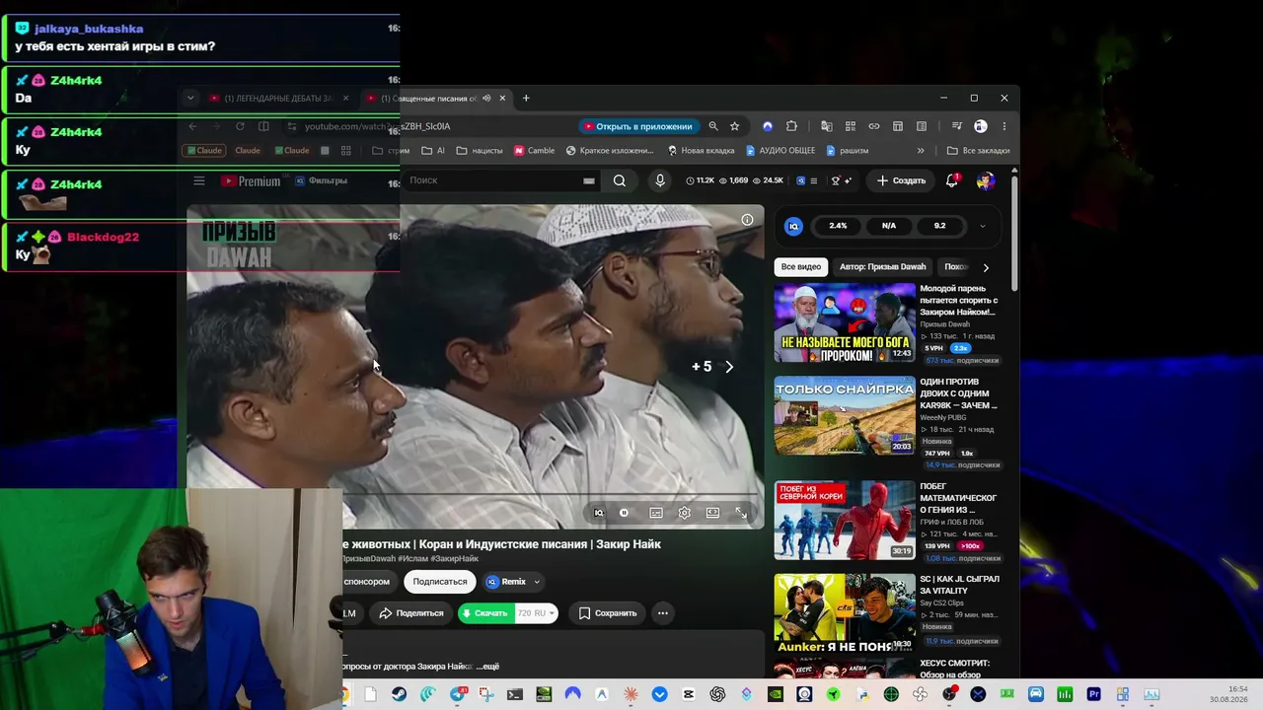Image resolution: width=1263 pixels, height=710 pixels.
Task: Open the Закир Найк debate video thumbnail
Action: tap(845, 322)
